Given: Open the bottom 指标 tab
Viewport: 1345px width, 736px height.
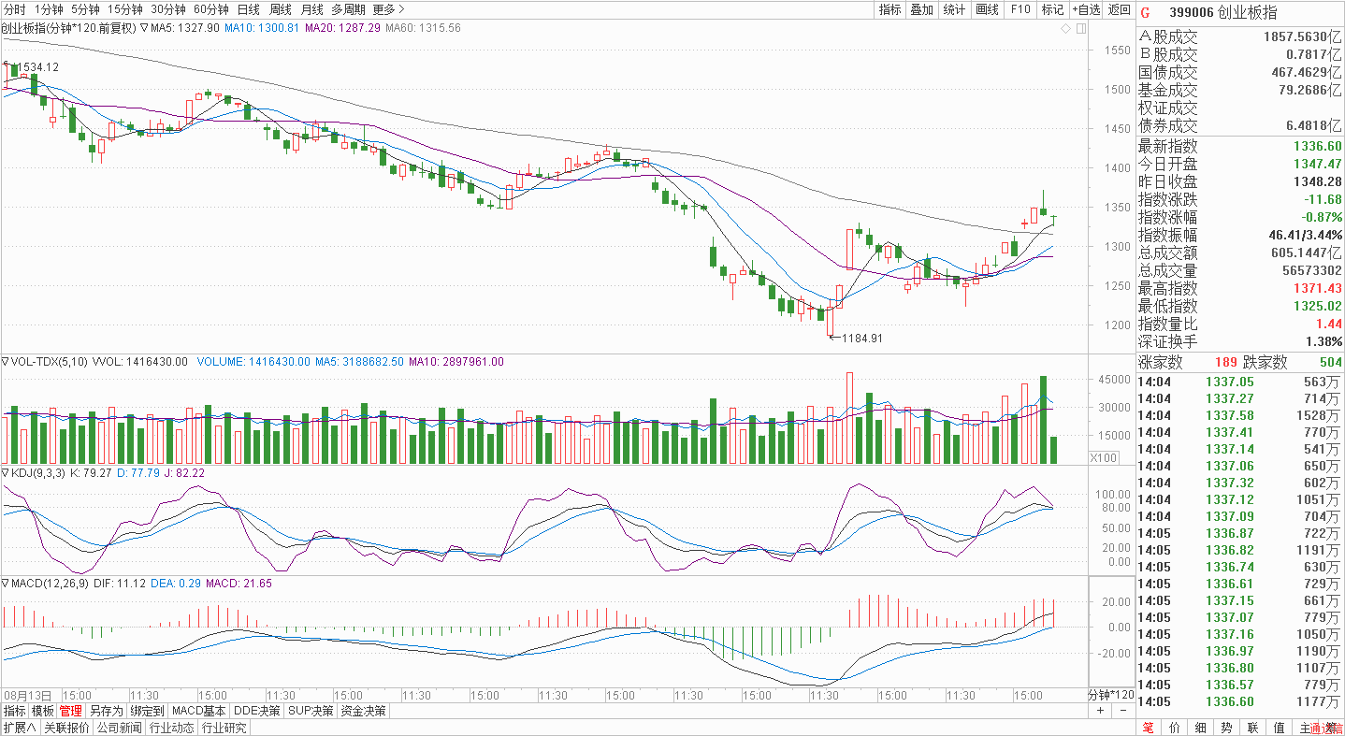Looking at the screenshot, I should 14,711.
